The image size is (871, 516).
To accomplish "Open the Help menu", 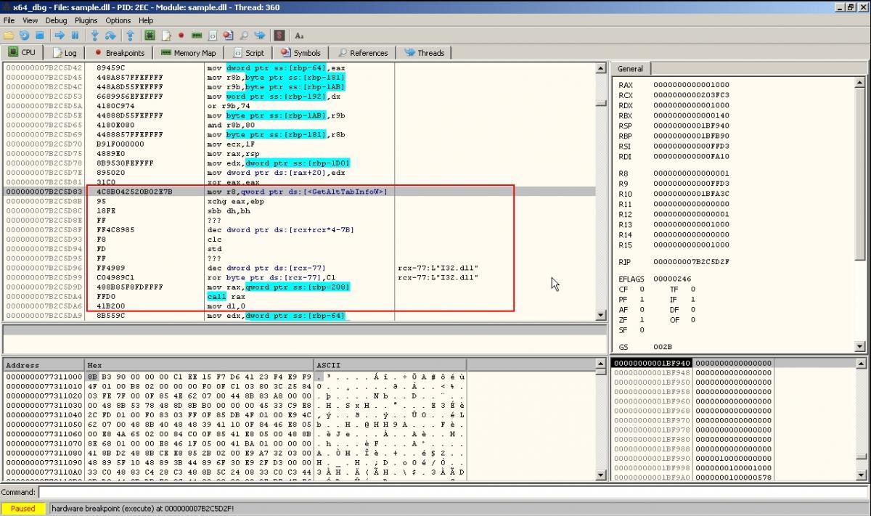I will click(146, 20).
